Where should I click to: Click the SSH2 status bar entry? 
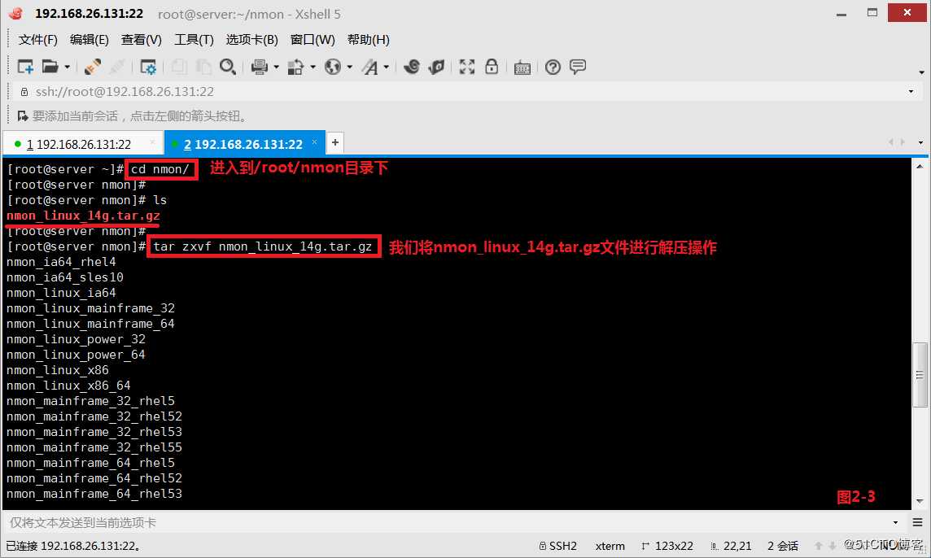558,546
